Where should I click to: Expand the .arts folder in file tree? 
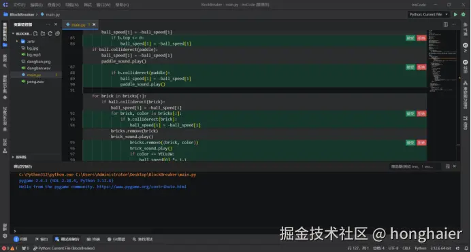pyautogui.click(x=17, y=41)
